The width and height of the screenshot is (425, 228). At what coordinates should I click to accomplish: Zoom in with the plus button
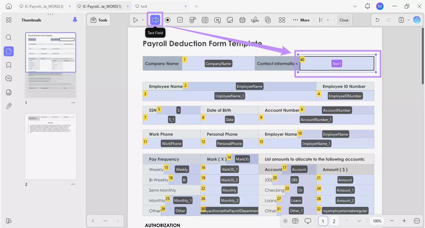(x=404, y=221)
